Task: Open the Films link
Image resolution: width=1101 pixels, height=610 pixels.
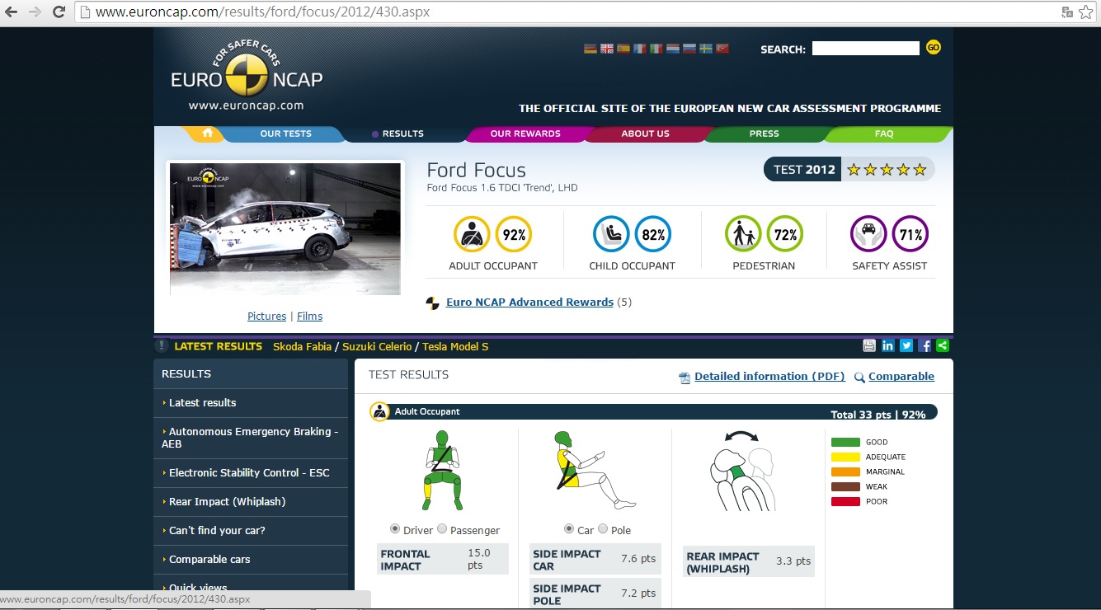Action: coord(309,317)
